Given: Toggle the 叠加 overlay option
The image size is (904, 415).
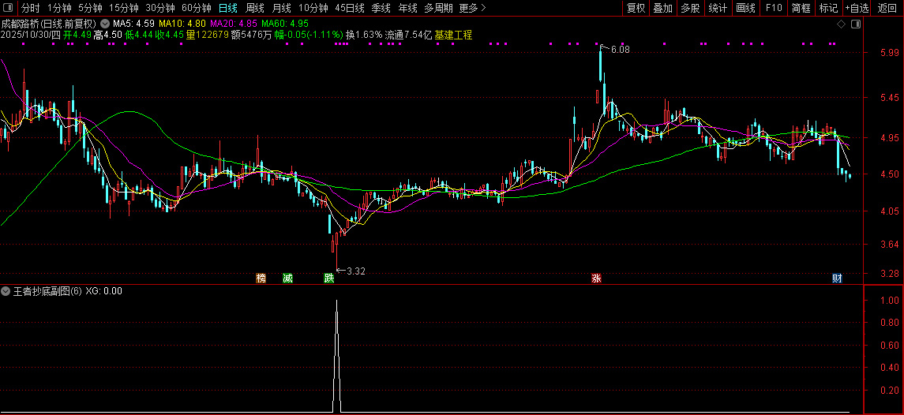Looking at the screenshot, I should click(662, 8).
